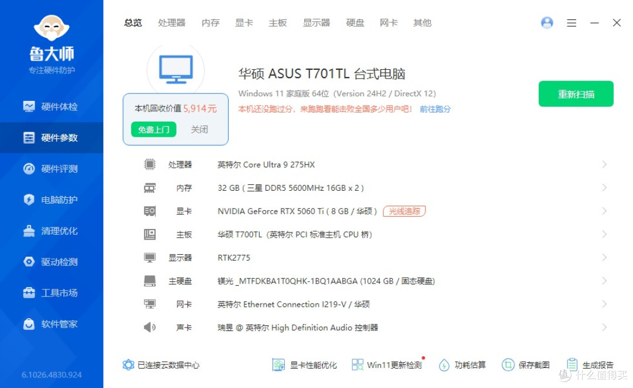The image size is (633, 388).
Task: Click 保存截图 to save screenshot
Action: coord(526,365)
